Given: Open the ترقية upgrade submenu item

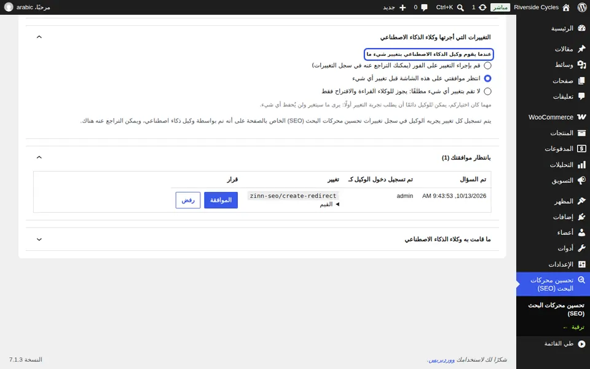Looking at the screenshot, I should [x=574, y=327].
